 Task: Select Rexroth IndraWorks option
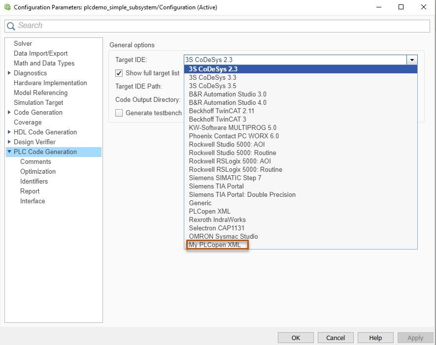point(301,220)
